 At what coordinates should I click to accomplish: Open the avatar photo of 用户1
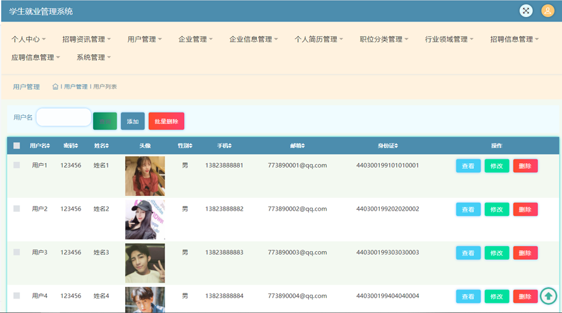point(145,176)
